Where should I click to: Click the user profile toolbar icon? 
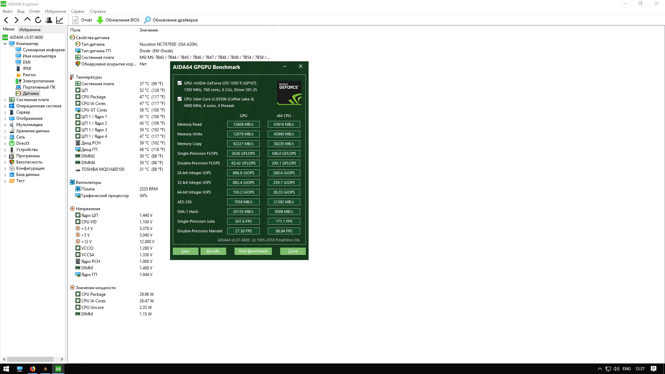49,20
